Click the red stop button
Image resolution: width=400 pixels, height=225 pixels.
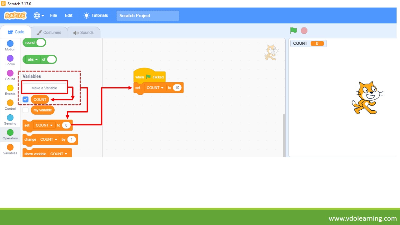click(x=304, y=31)
